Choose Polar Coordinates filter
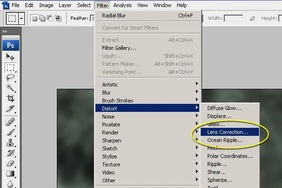Screen dimensions: 282x188 (230, 156)
